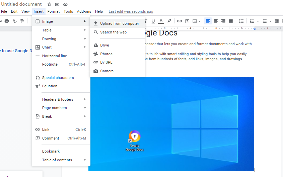The height and width of the screenshot is (177, 283).
Task: Click the Untitled document title field
Action: [x=21, y=4]
